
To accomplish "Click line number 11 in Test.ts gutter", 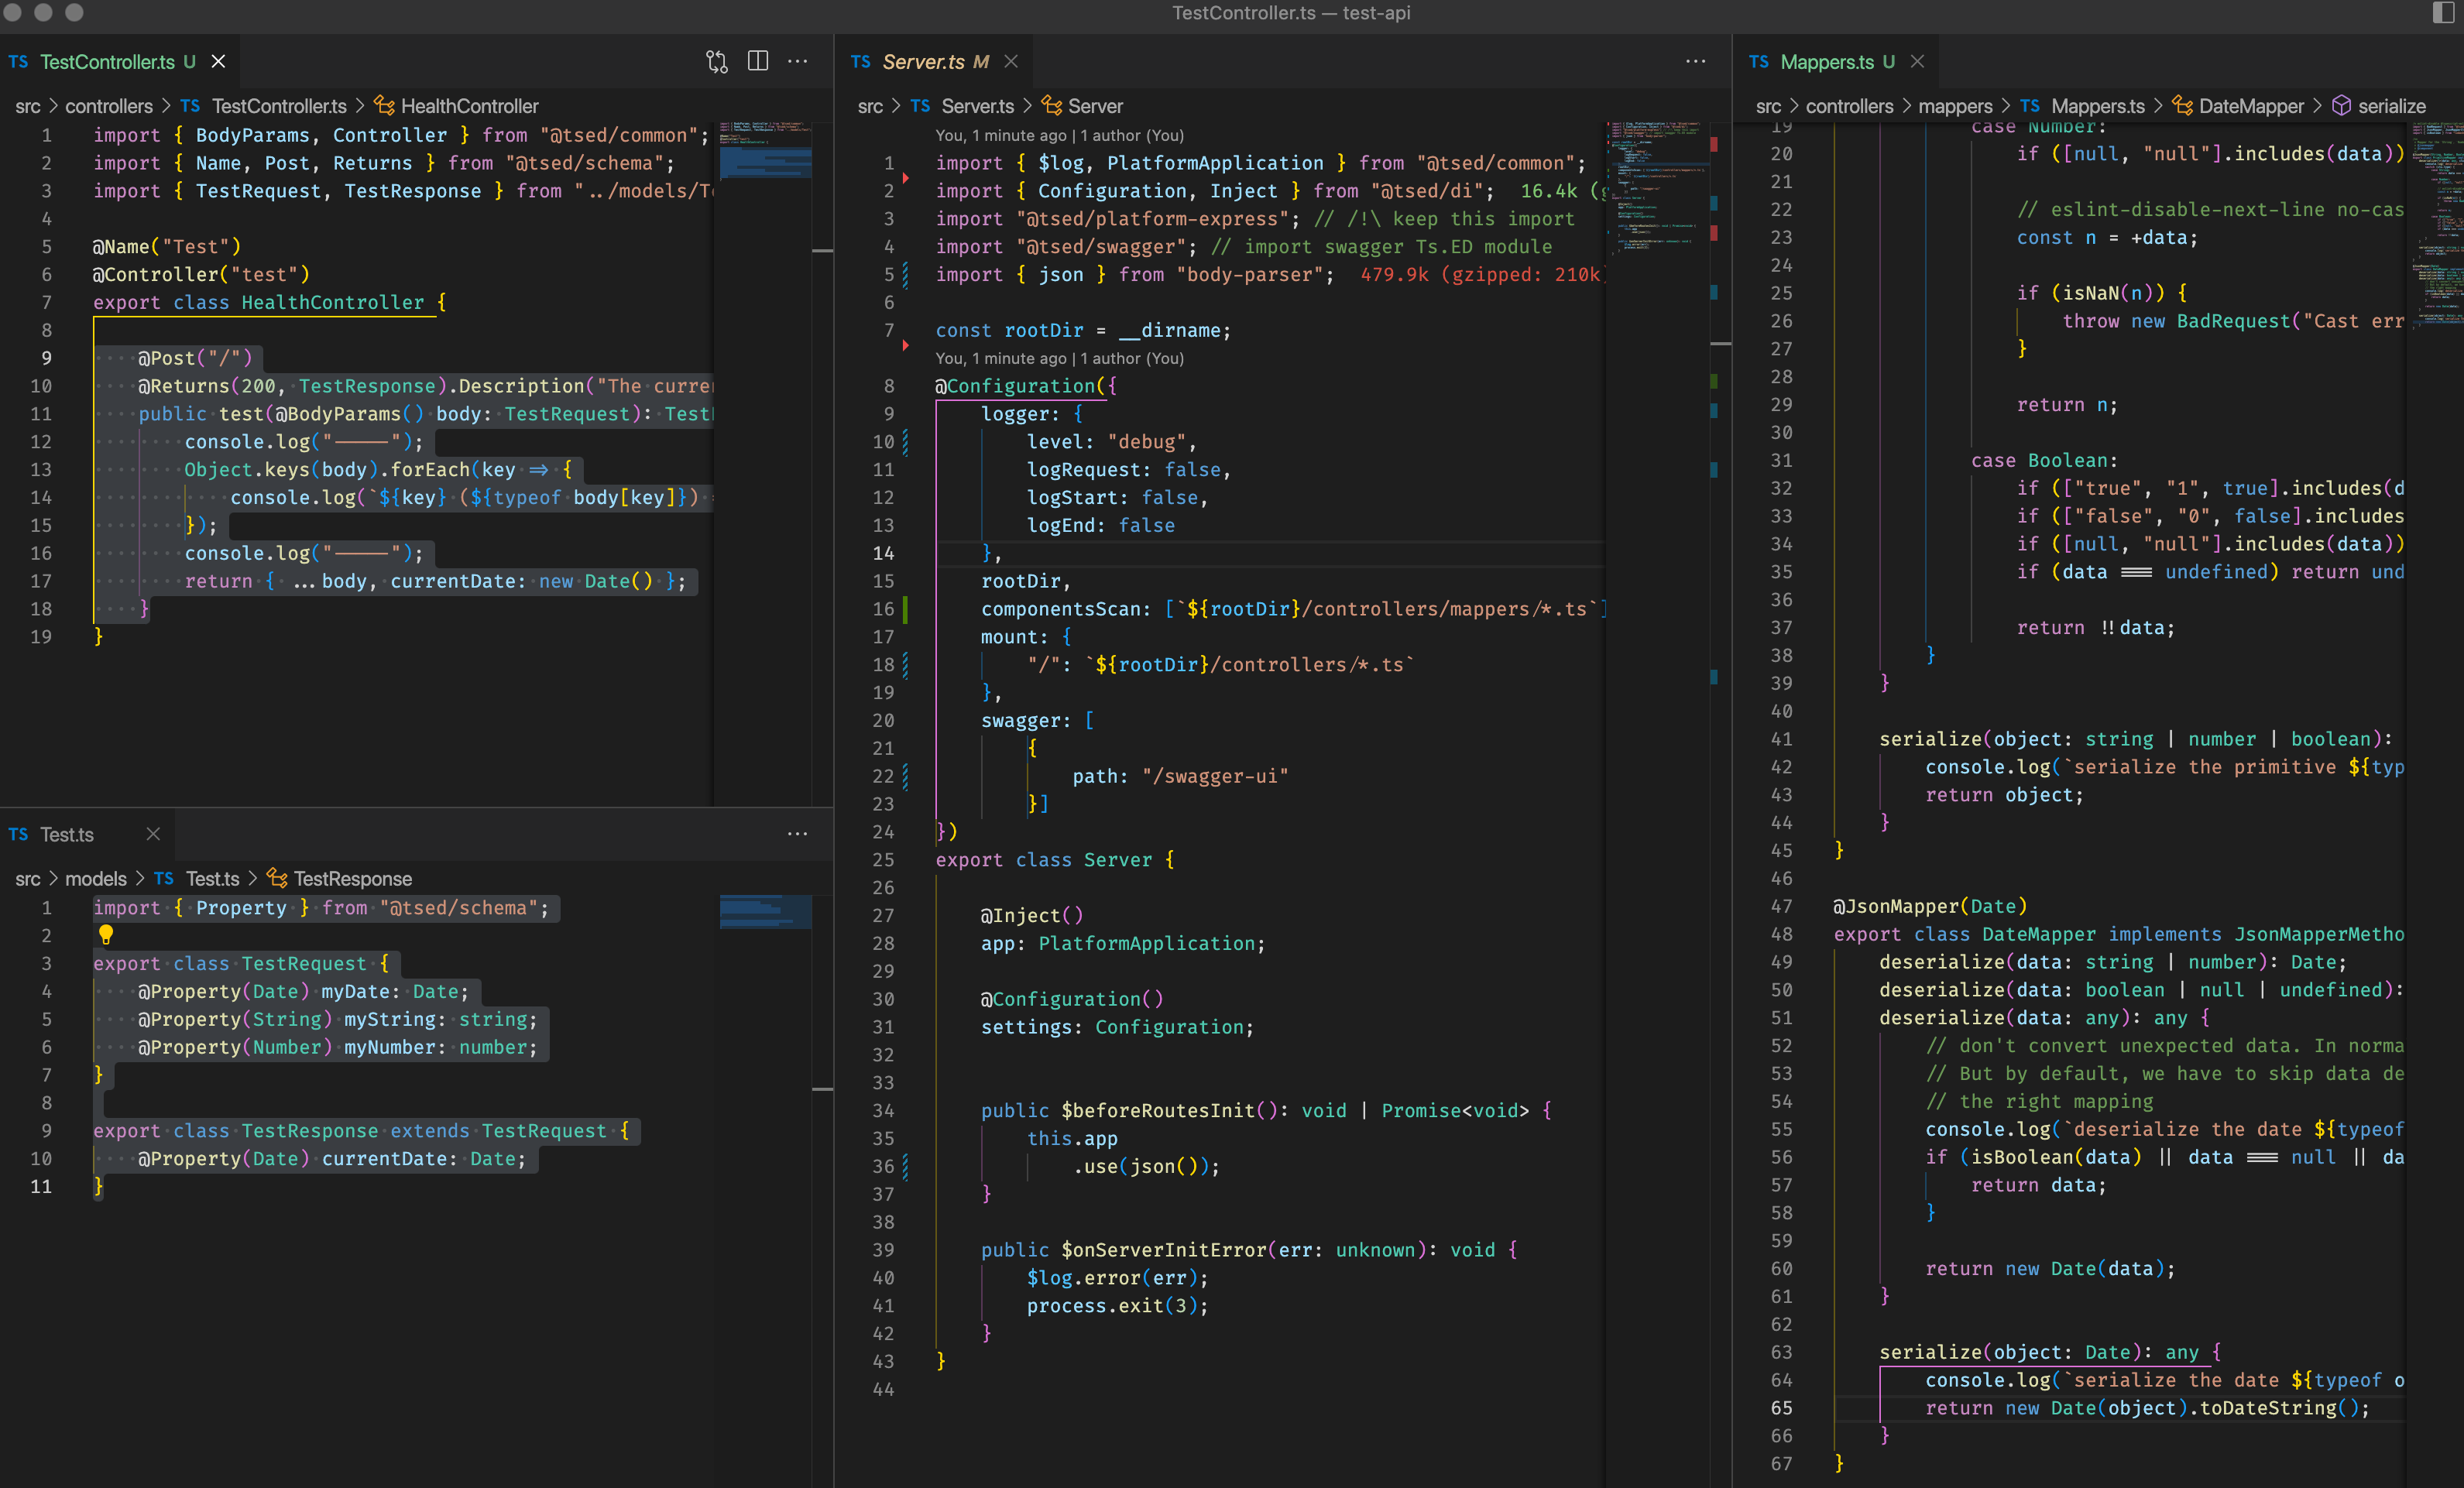I will click(40, 1186).
